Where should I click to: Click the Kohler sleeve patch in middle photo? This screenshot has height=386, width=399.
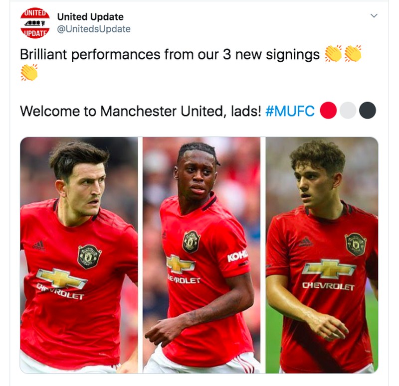coord(237,256)
